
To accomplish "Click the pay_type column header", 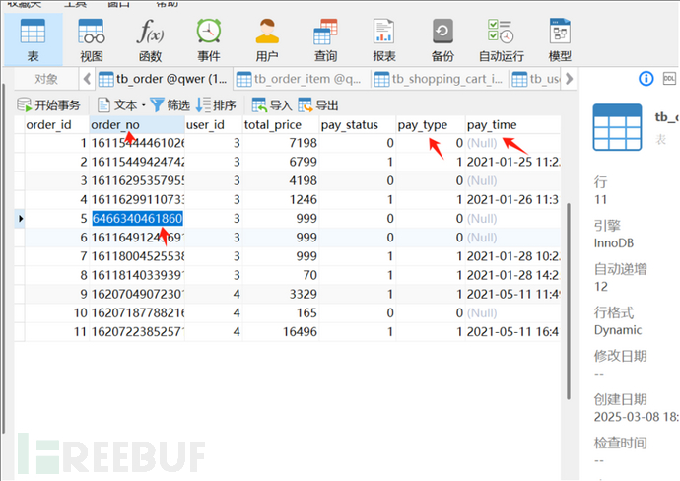I will 431,125.
